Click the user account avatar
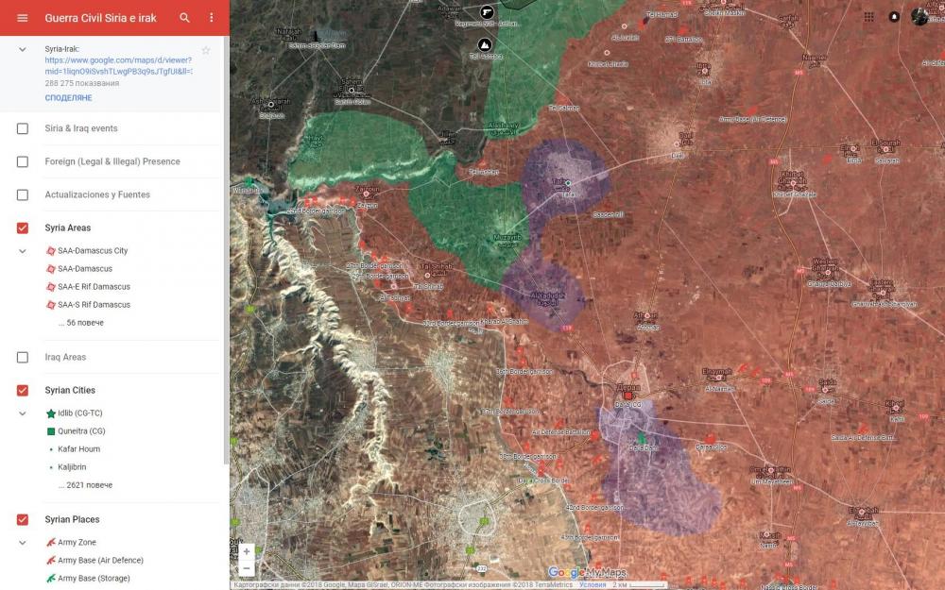Viewport: 945px width, 590px height. pyautogui.click(x=919, y=17)
